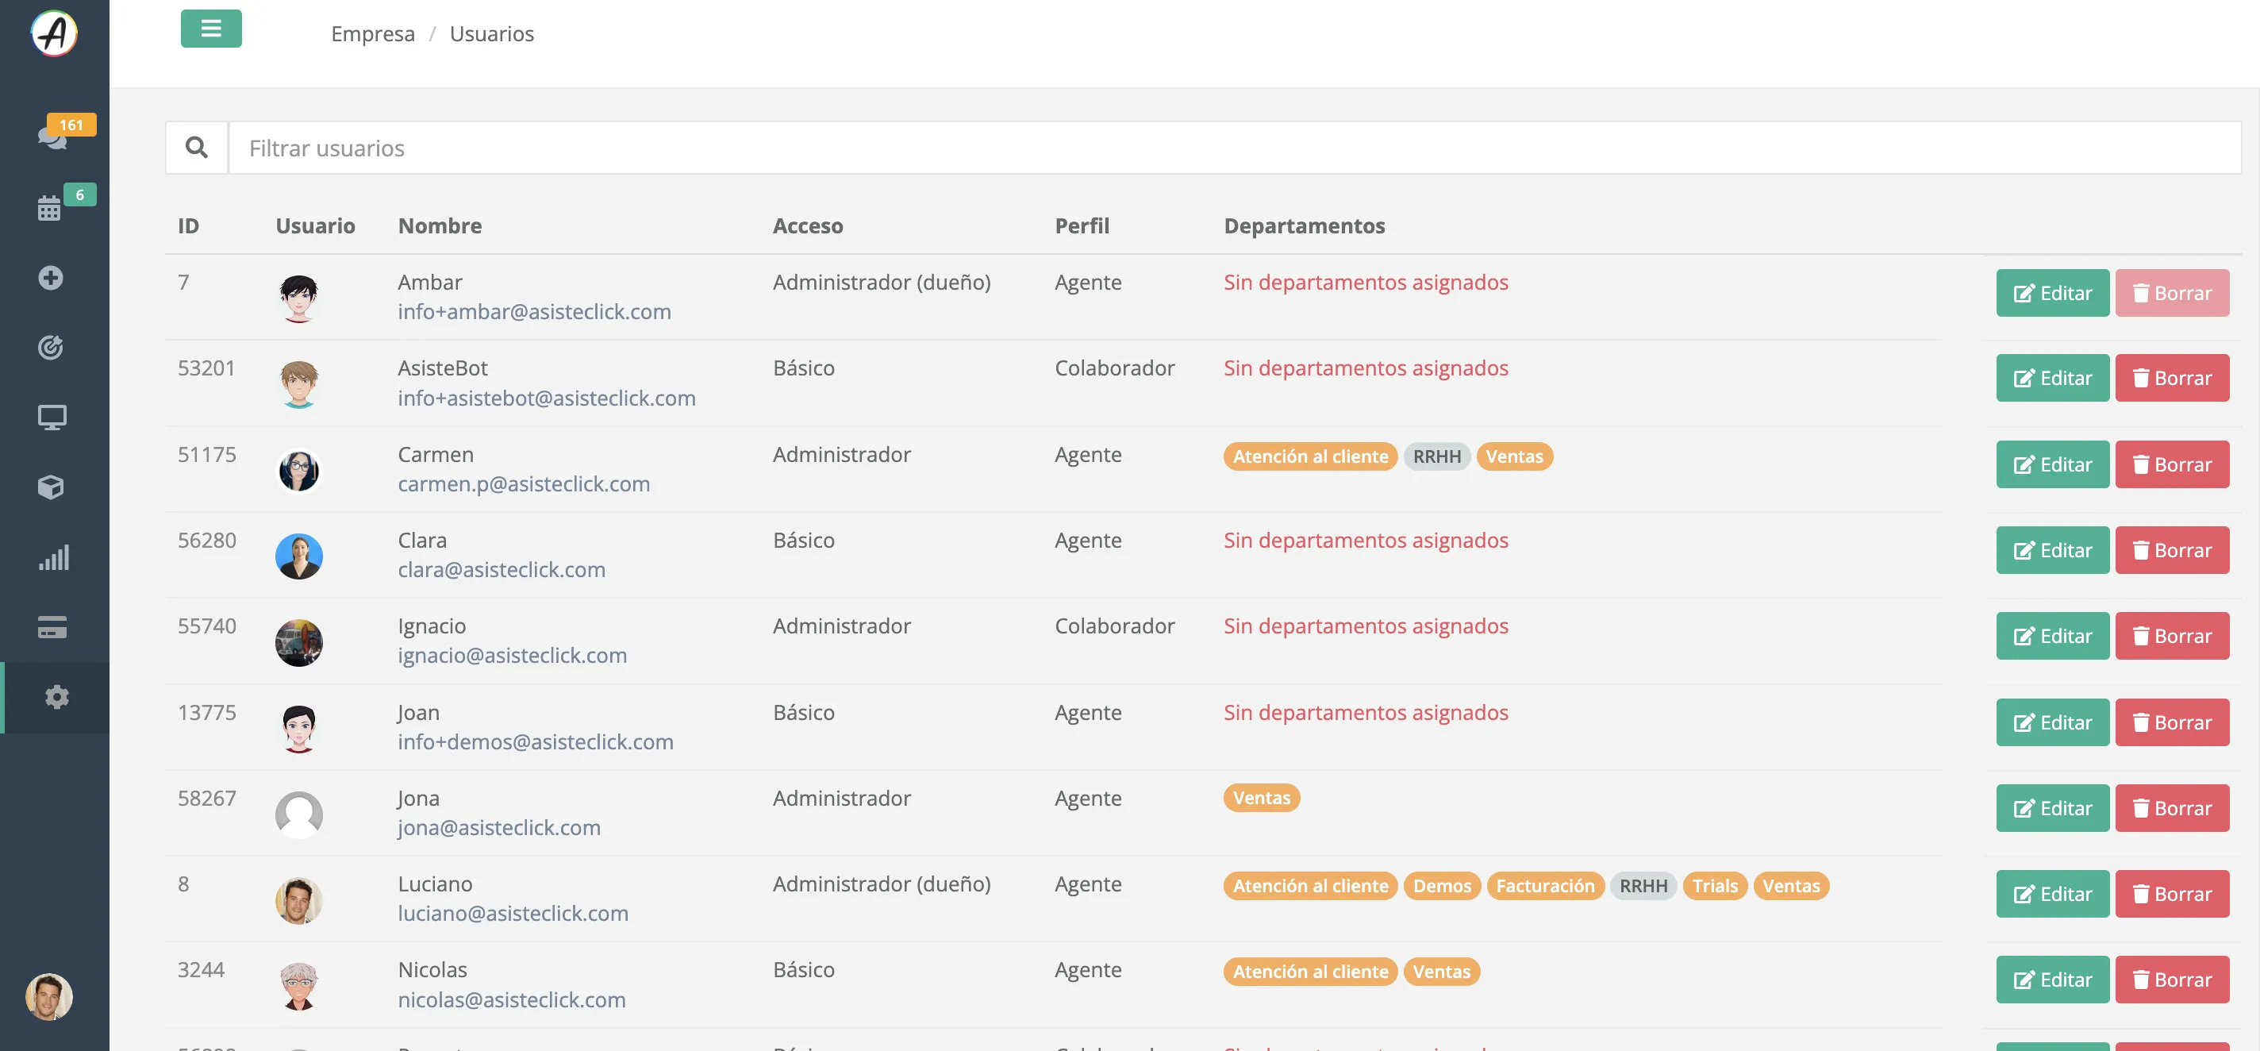Image resolution: width=2260 pixels, height=1051 pixels.
Task: Open the AsisteClick logo home
Action: [x=55, y=33]
